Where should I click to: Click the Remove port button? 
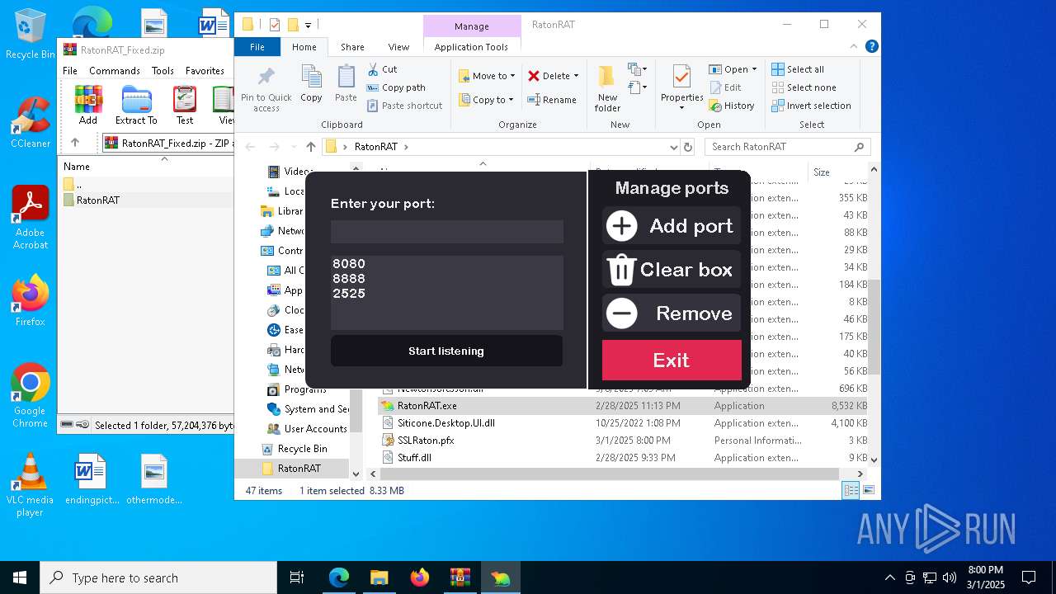(671, 313)
